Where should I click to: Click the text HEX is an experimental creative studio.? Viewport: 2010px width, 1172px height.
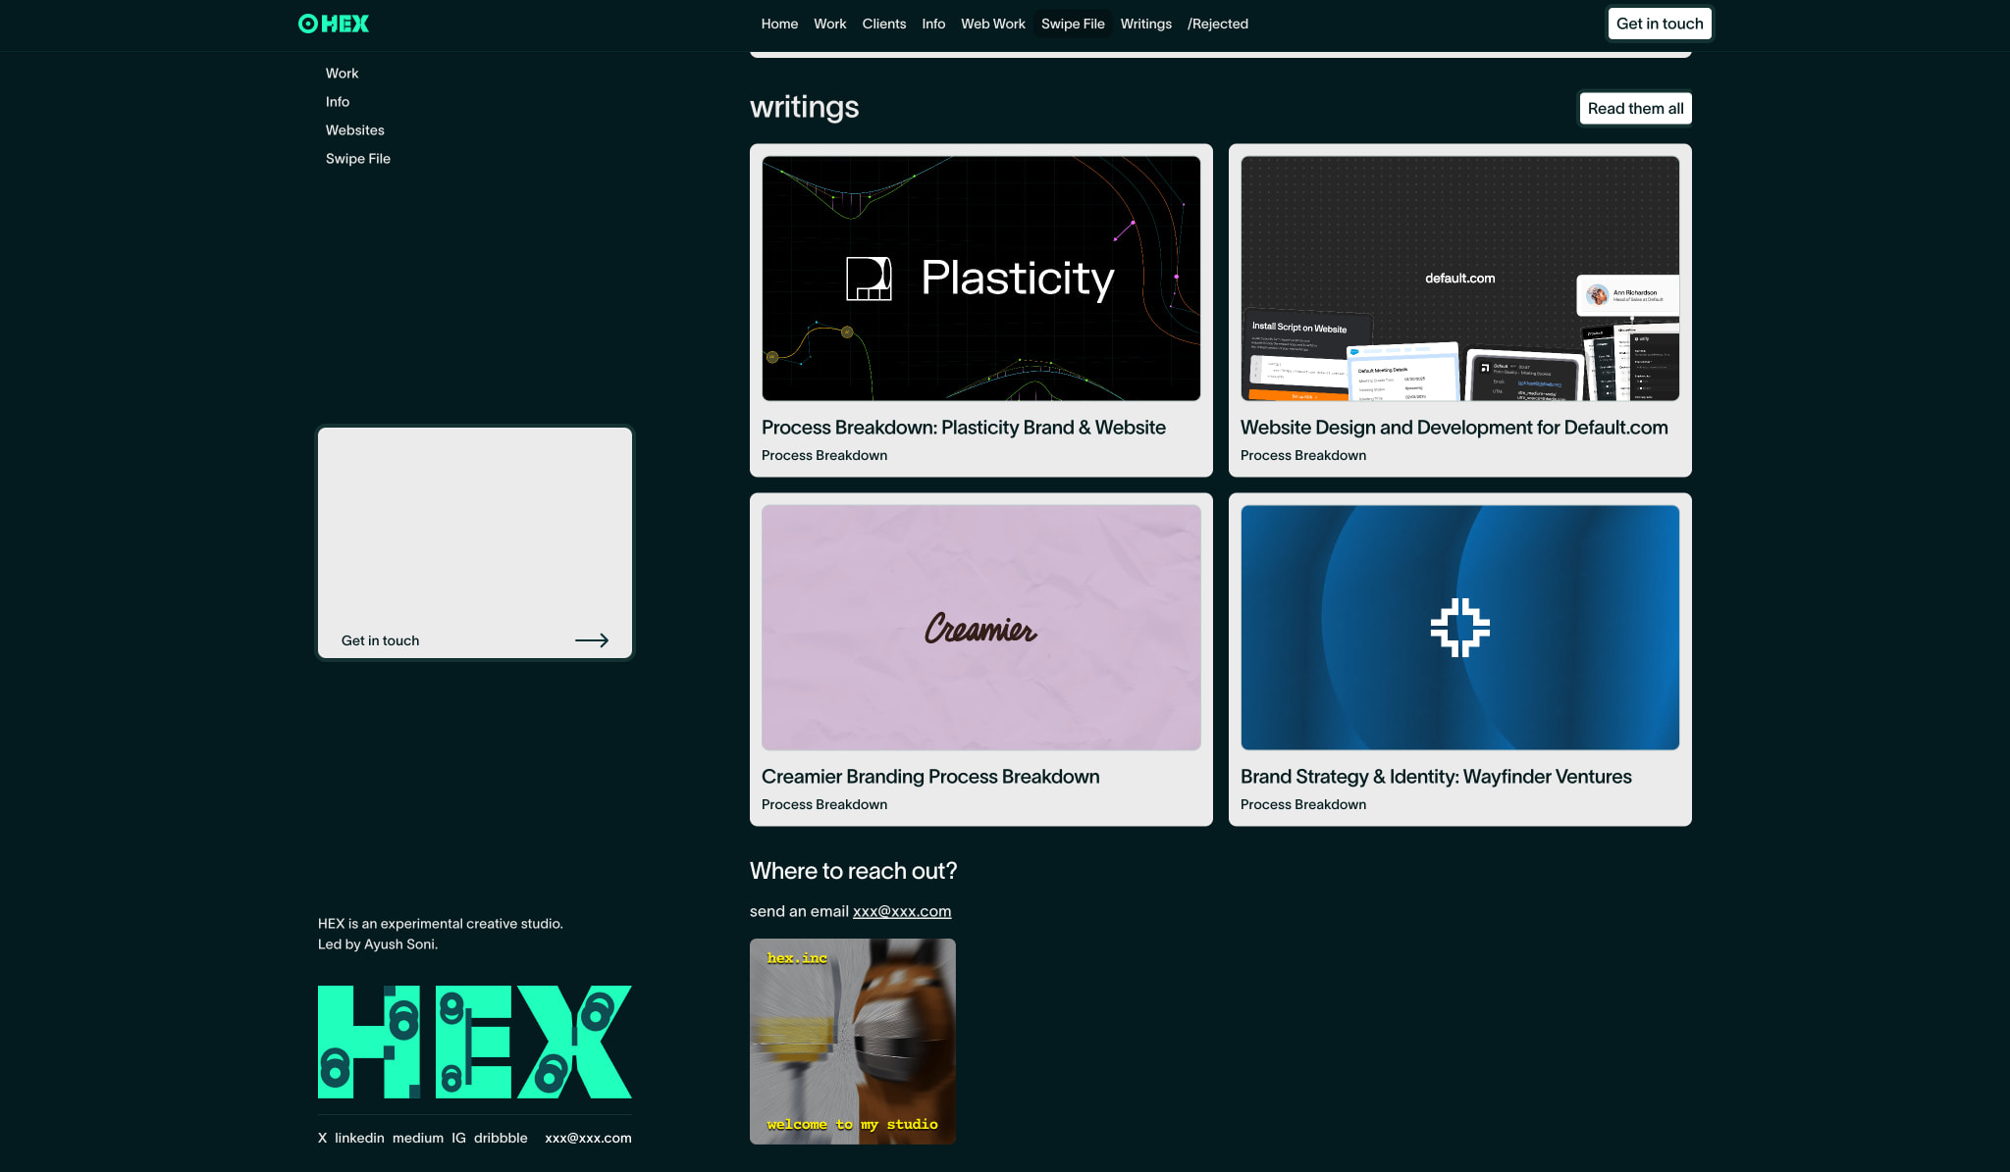(x=441, y=924)
